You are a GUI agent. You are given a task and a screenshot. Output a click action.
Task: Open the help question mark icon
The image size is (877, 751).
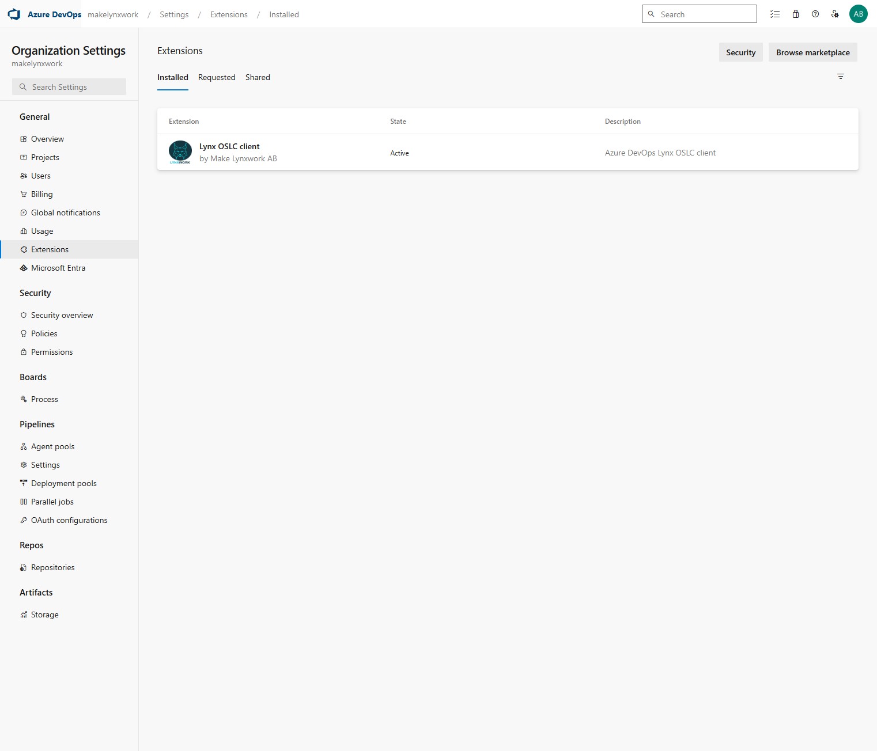pos(815,14)
